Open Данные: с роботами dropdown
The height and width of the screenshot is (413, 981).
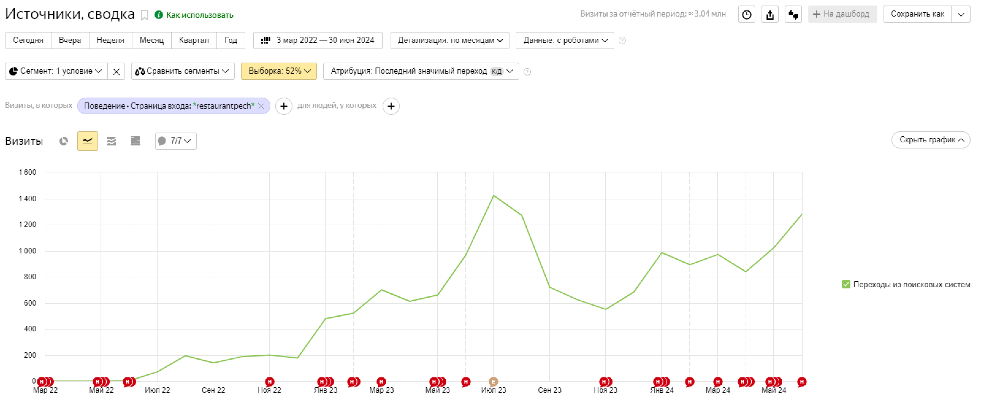[564, 41]
